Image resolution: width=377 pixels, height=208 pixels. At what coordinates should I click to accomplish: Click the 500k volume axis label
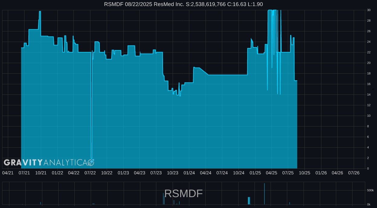click(370, 190)
